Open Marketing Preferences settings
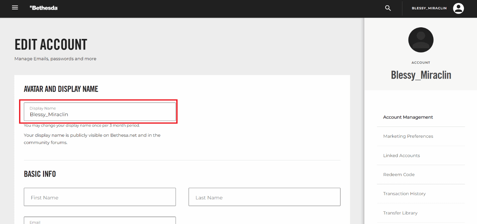The width and height of the screenshot is (477, 224). coord(408,136)
